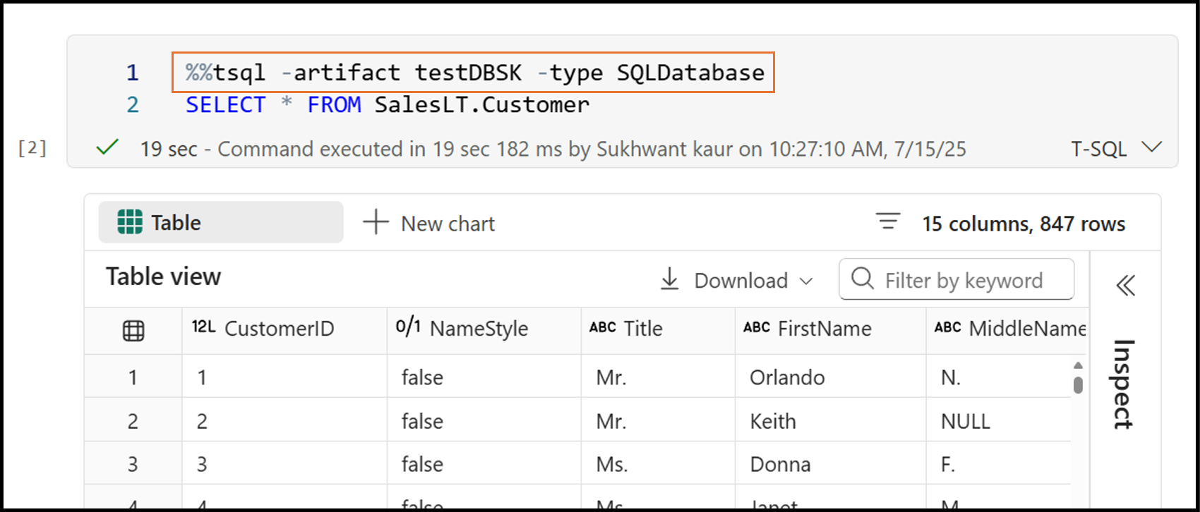Image resolution: width=1200 pixels, height=512 pixels.
Task: Open the Download dropdown chevron
Action: (x=806, y=281)
